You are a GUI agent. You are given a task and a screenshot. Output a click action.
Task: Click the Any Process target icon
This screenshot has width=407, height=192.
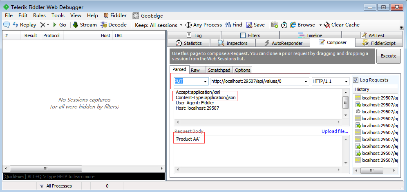[x=188, y=25]
